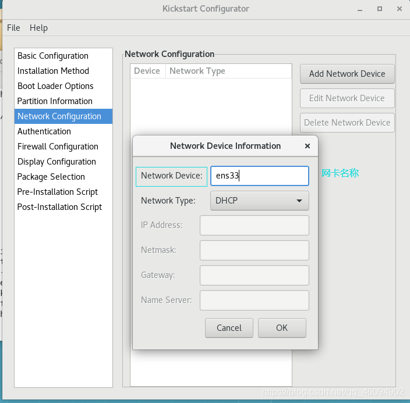Click the Gateway field
410x403 pixels.
tap(255, 275)
